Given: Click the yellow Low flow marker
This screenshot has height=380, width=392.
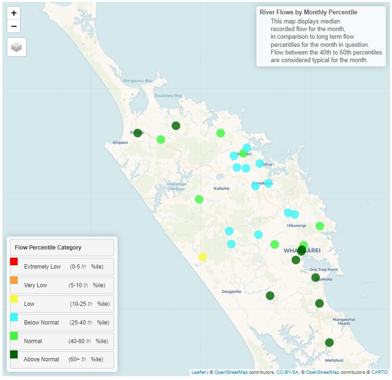Looking at the screenshot, I should pyautogui.click(x=202, y=257).
